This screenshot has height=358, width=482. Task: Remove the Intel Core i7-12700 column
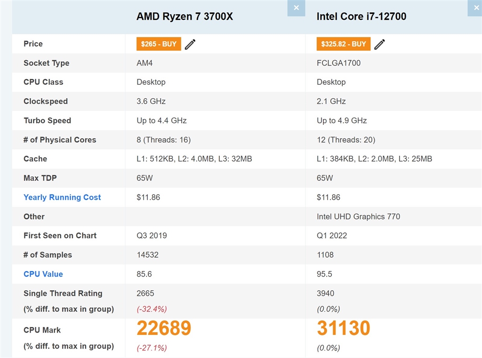click(x=475, y=8)
